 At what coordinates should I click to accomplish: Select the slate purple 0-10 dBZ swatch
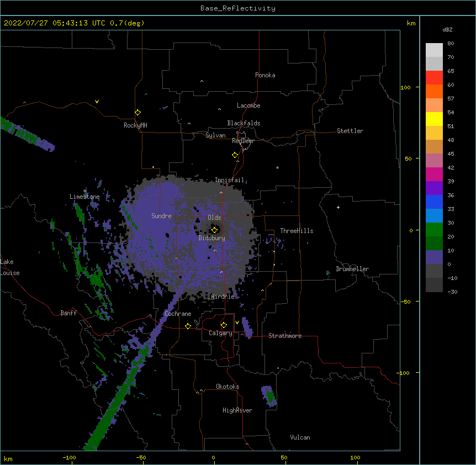point(434,257)
